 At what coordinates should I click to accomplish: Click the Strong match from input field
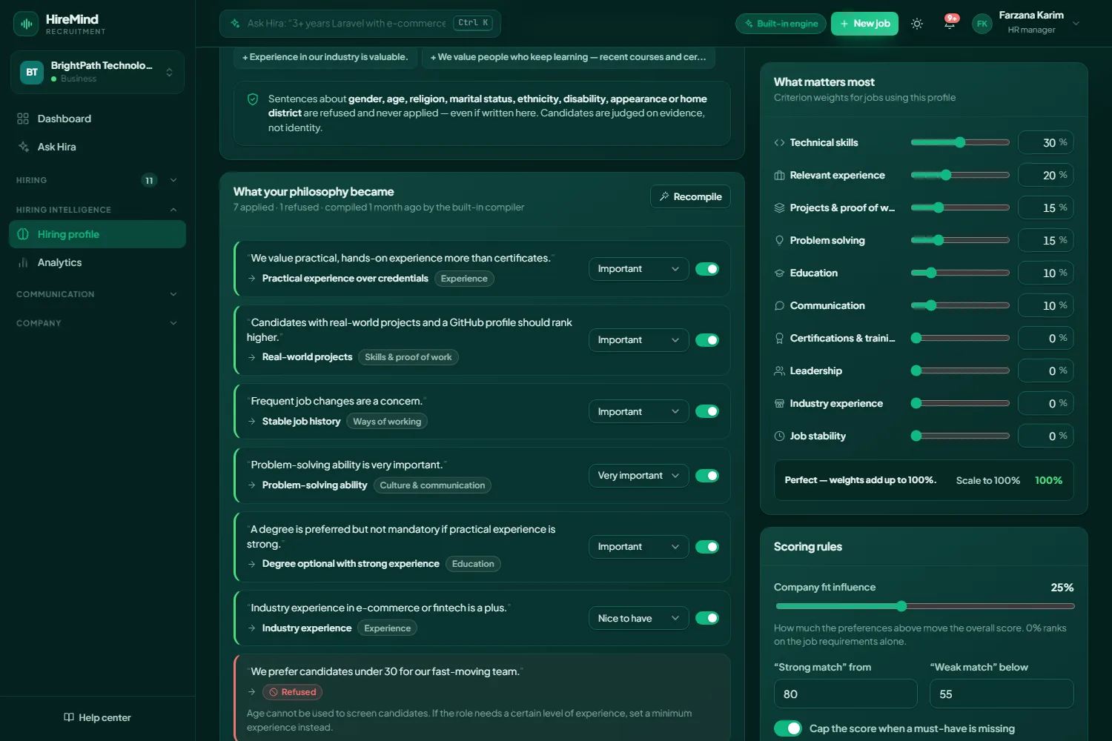pos(846,694)
